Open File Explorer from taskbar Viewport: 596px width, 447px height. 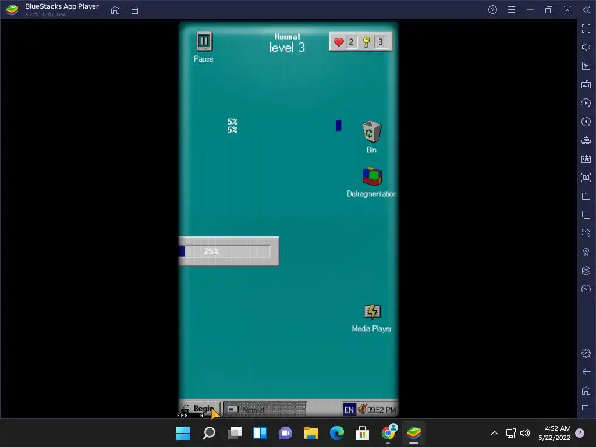[311, 433]
